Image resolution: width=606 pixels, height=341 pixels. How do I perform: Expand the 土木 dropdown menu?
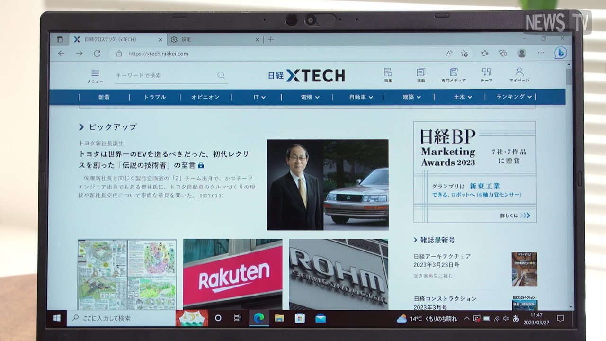[463, 97]
